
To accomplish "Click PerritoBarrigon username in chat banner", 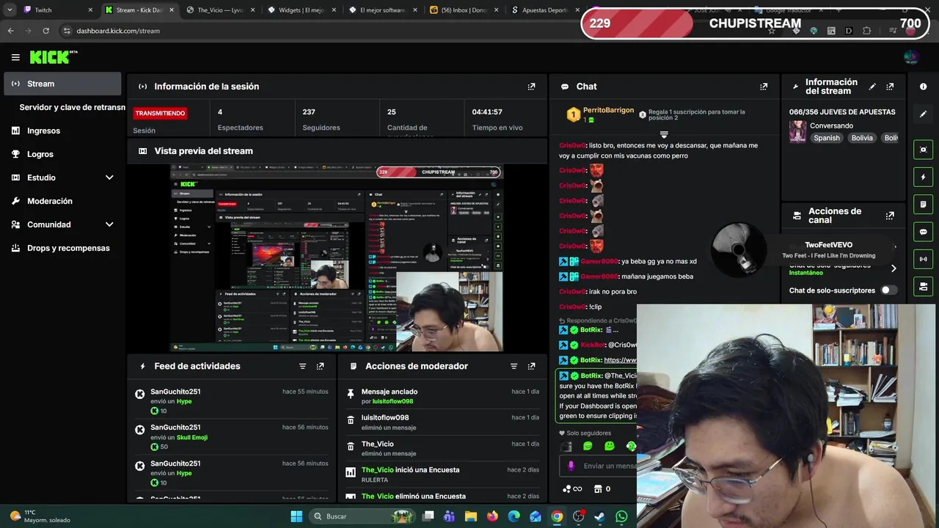I will pos(608,110).
